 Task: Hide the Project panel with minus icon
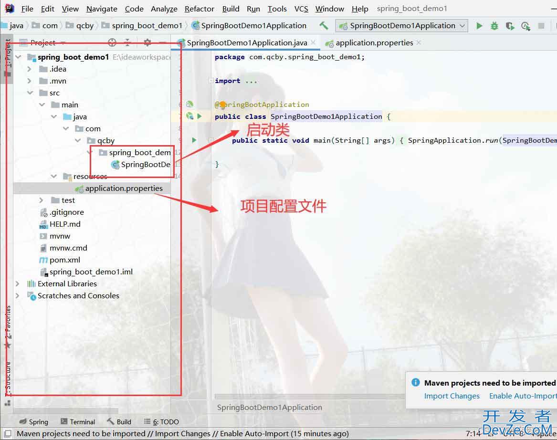click(163, 42)
